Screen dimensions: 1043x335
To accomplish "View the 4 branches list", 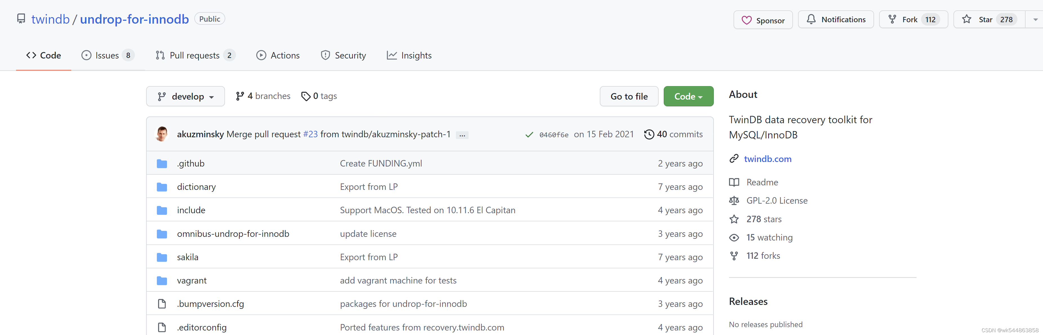I will tap(263, 96).
